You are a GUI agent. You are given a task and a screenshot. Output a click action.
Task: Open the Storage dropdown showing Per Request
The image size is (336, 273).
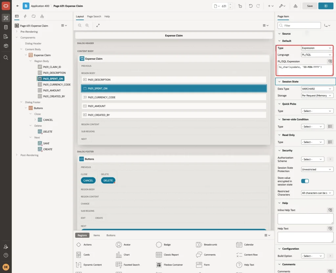317,95
